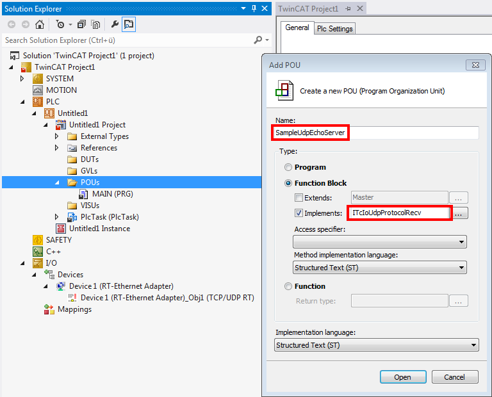Click the Untitled1 Project icon
Viewport: 492px width, 397px height.
[x=61, y=125]
